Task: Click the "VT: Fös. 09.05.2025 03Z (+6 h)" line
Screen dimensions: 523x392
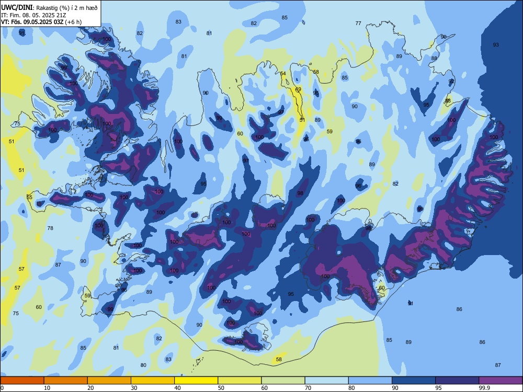Action: click(x=41, y=22)
